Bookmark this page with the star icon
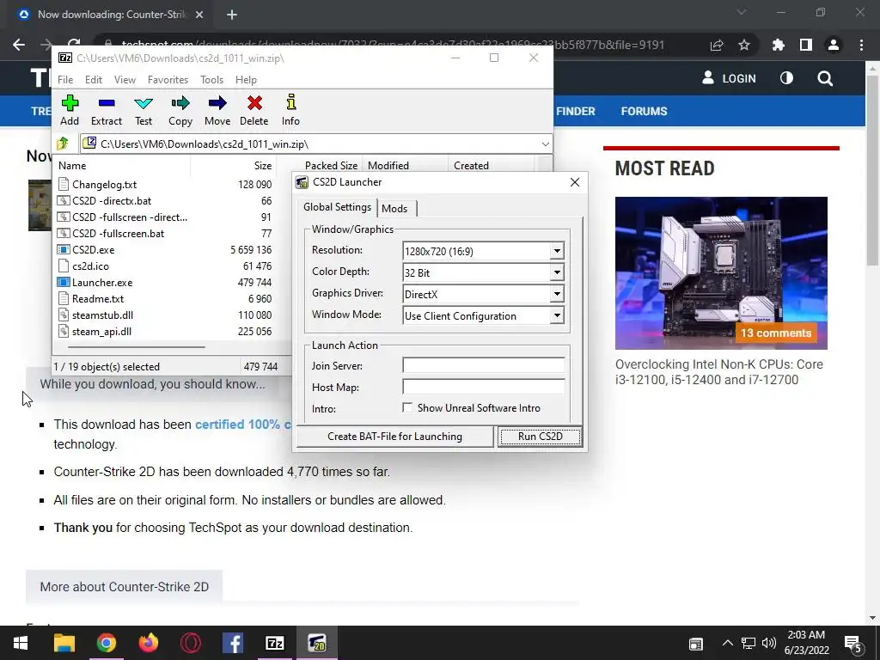 pyautogui.click(x=744, y=45)
